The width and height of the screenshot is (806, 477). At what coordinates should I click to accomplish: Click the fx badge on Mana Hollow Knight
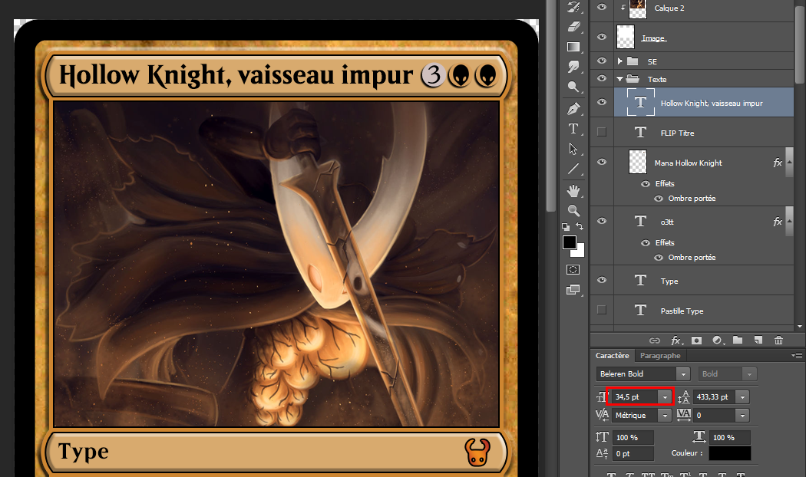pyautogui.click(x=778, y=163)
